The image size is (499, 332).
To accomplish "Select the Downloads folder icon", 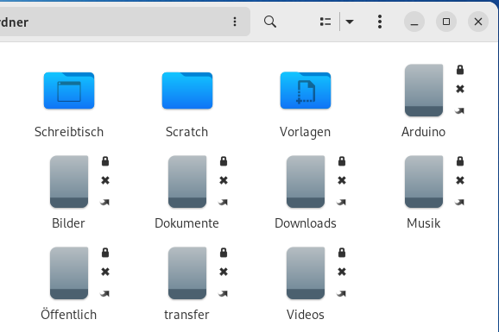I will [x=306, y=182].
